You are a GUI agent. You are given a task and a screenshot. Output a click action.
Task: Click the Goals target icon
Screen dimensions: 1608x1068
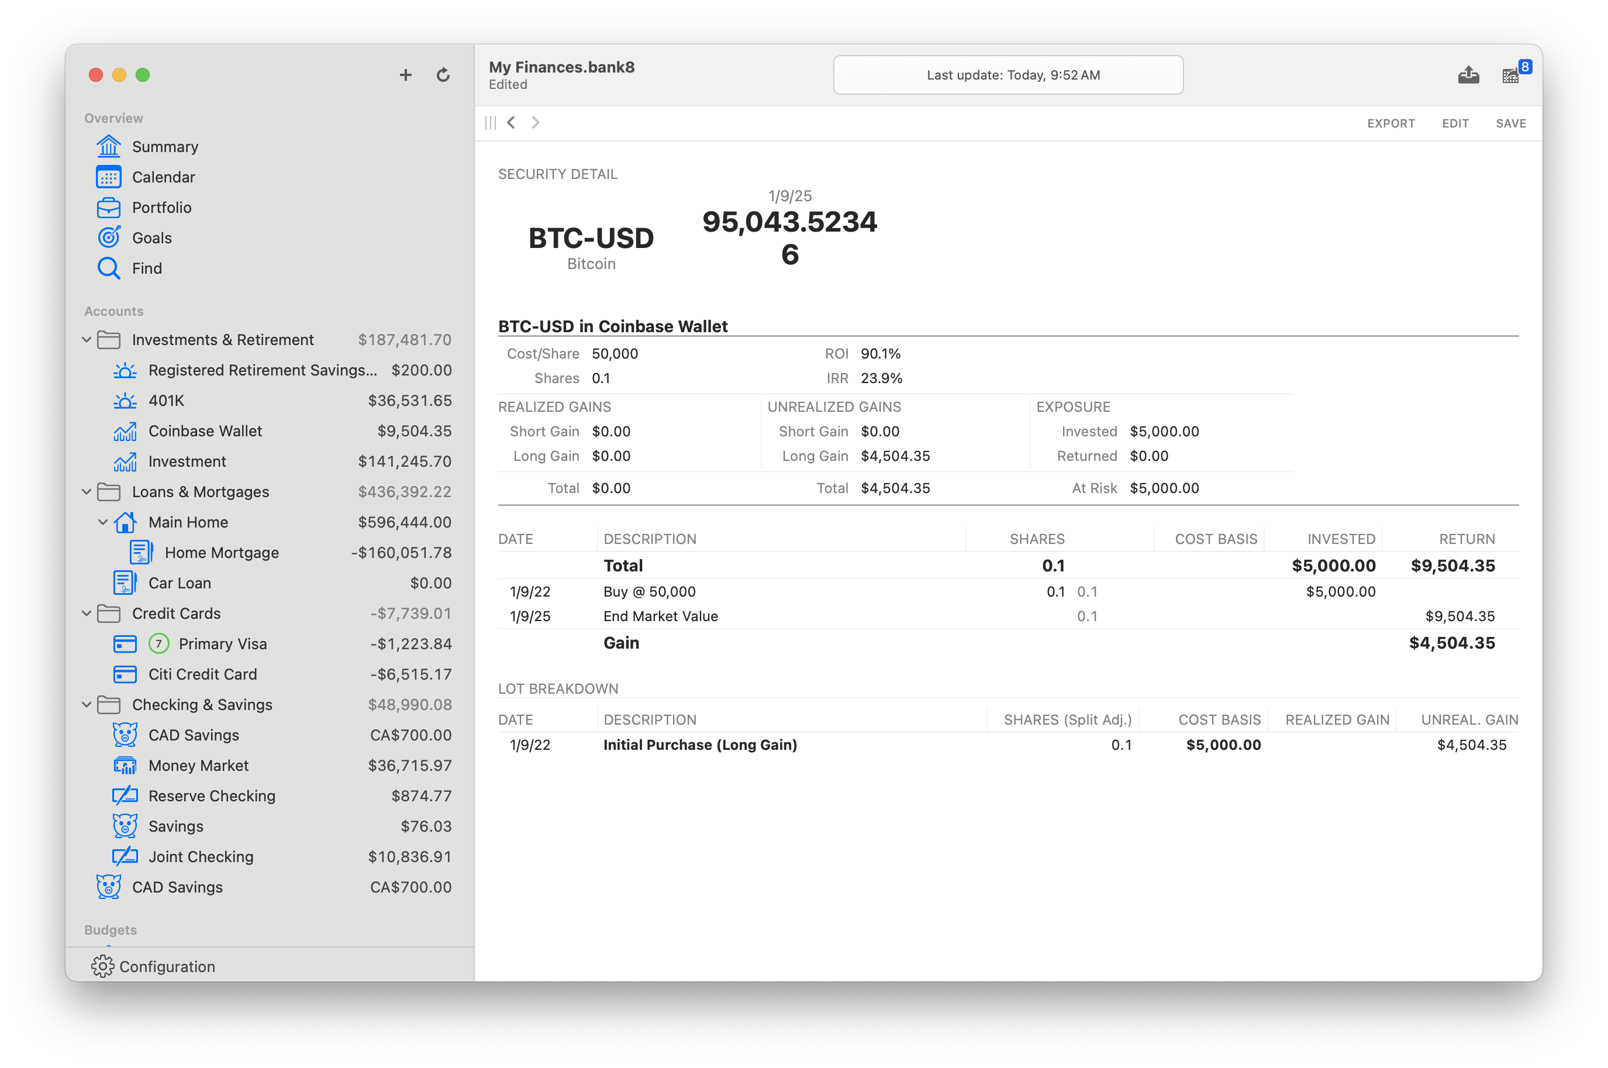pyautogui.click(x=108, y=237)
